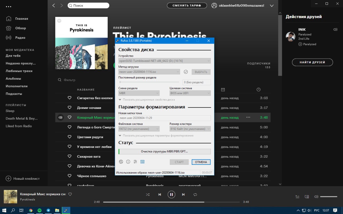Open Любимые треки in library
The image size is (343, 214).
(x=19, y=71)
